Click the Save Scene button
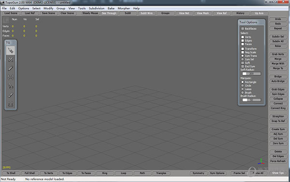 tap(48, 14)
